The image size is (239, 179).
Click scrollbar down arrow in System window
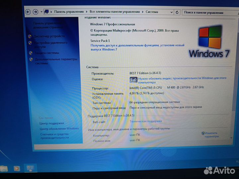pos(231,138)
